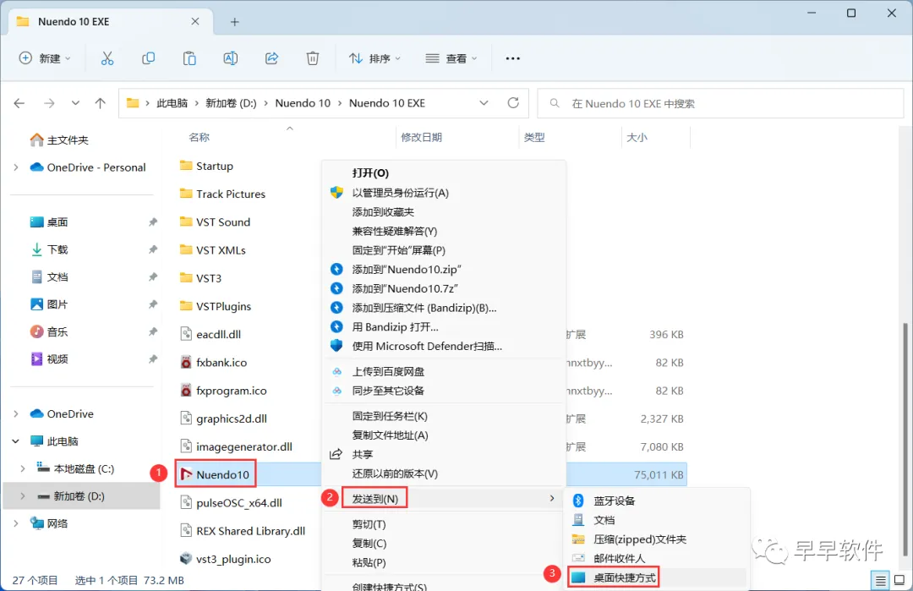Image resolution: width=913 pixels, height=591 pixels.
Task: Go forward with the right arrow
Action: tap(50, 103)
